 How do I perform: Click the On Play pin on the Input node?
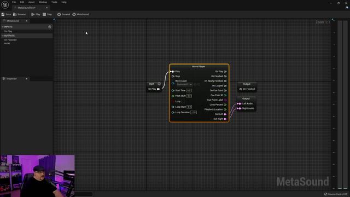(158, 89)
